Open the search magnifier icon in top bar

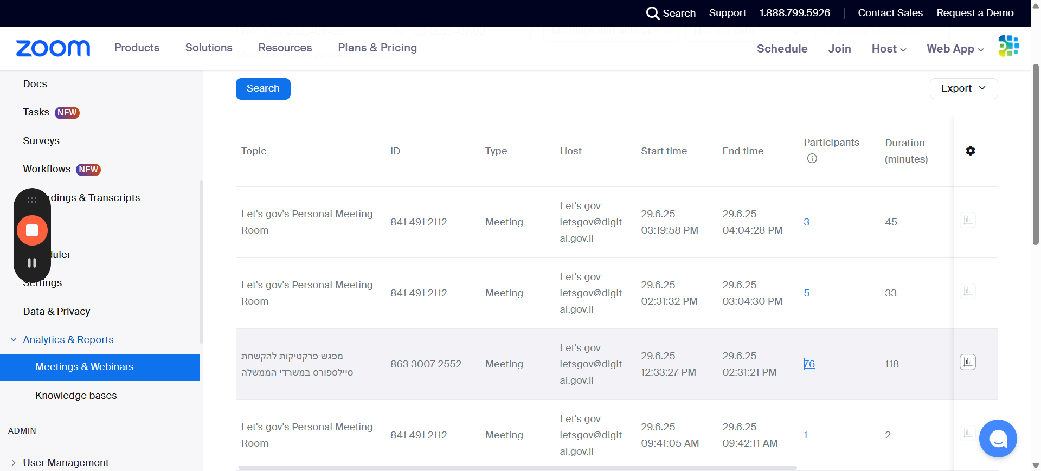tap(653, 13)
